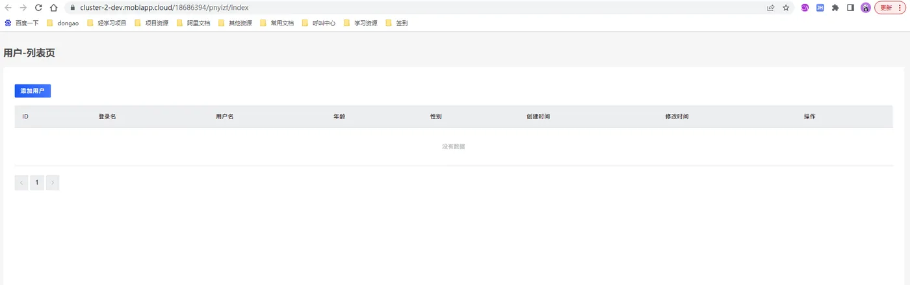Click the 更新 browser update button

(890, 8)
